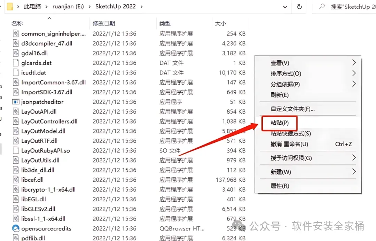Image resolution: width=376 pixels, height=241 pixels.
Task: Expand the chevron after ruanjian (E:) in the path
Action: pos(89,7)
